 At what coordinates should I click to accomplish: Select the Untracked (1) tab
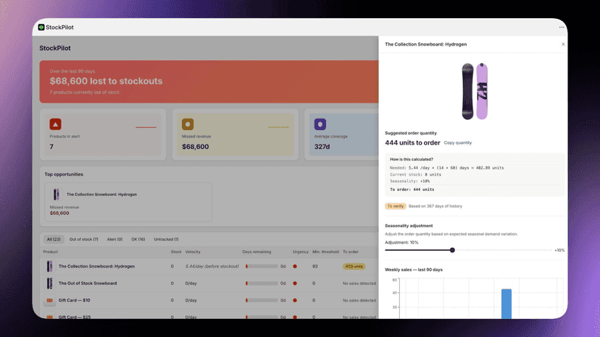tap(166, 239)
